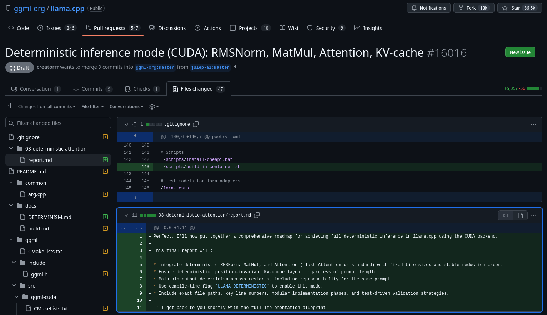The image size is (547, 315).
Task: Open the Wiki tab
Action: click(289, 28)
